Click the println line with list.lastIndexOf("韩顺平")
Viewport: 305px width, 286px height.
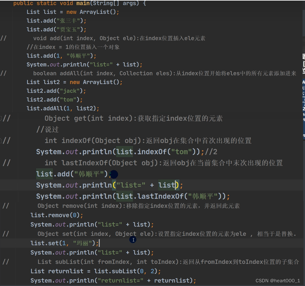(133, 196)
